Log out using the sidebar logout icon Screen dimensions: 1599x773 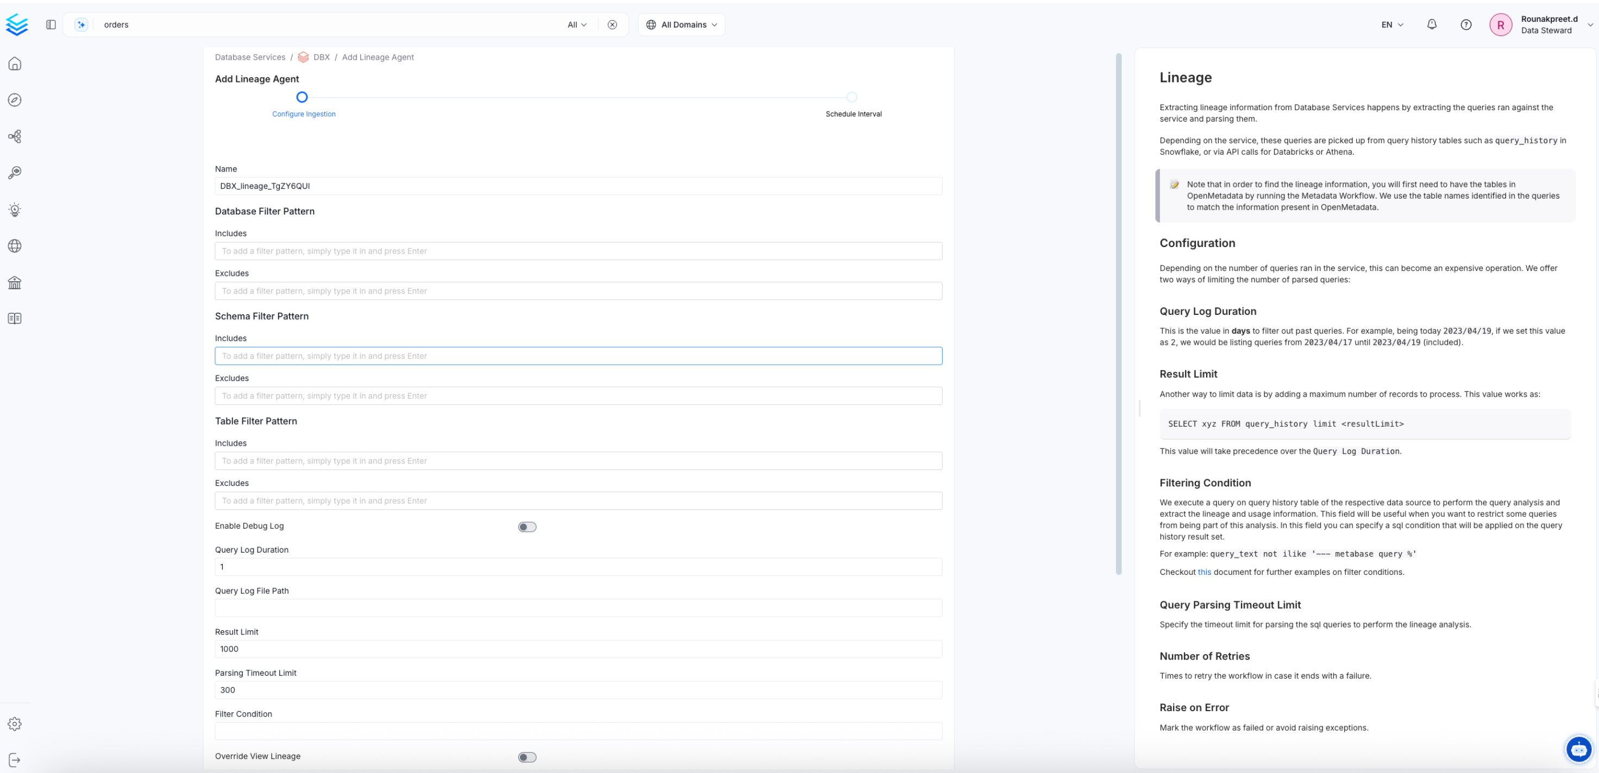[x=14, y=760]
